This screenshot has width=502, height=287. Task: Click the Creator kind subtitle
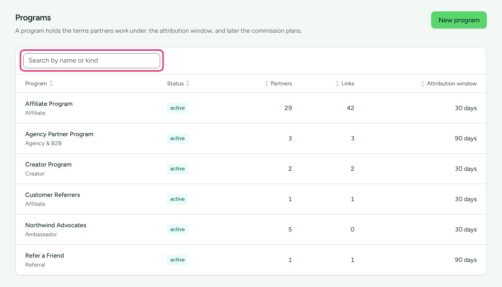click(x=35, y=174)
